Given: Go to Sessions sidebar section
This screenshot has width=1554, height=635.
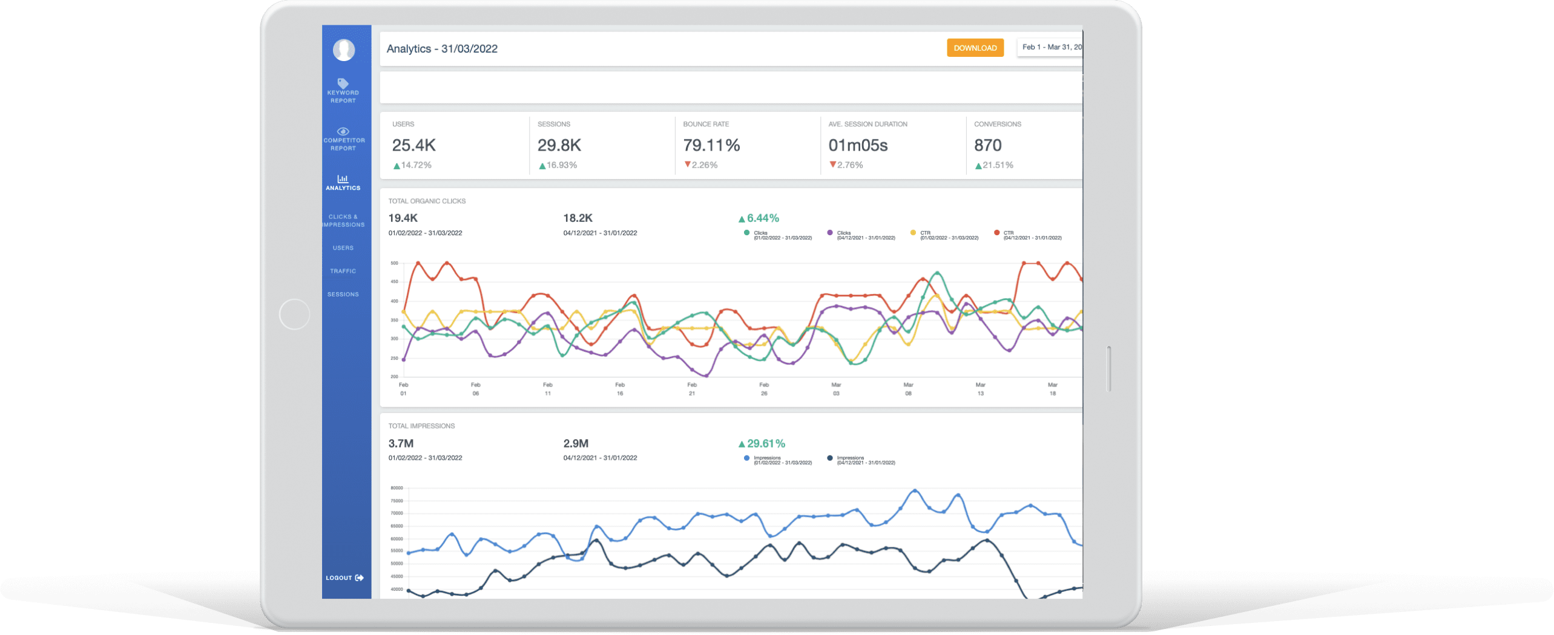Looking at the screenshot, I should click(343, 295).
